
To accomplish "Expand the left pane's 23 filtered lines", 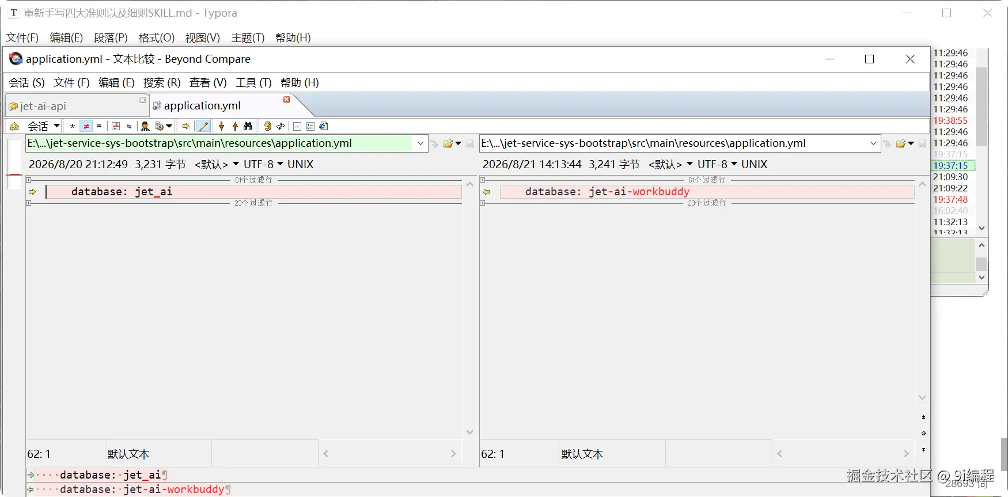I will pyautogui.click(x=29, y=203).
